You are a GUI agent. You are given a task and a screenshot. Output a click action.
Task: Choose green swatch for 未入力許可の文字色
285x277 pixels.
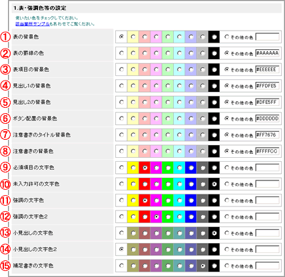pos(168,184)
